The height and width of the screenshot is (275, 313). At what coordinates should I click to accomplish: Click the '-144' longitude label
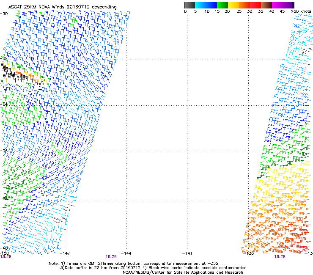coord(126,253)
